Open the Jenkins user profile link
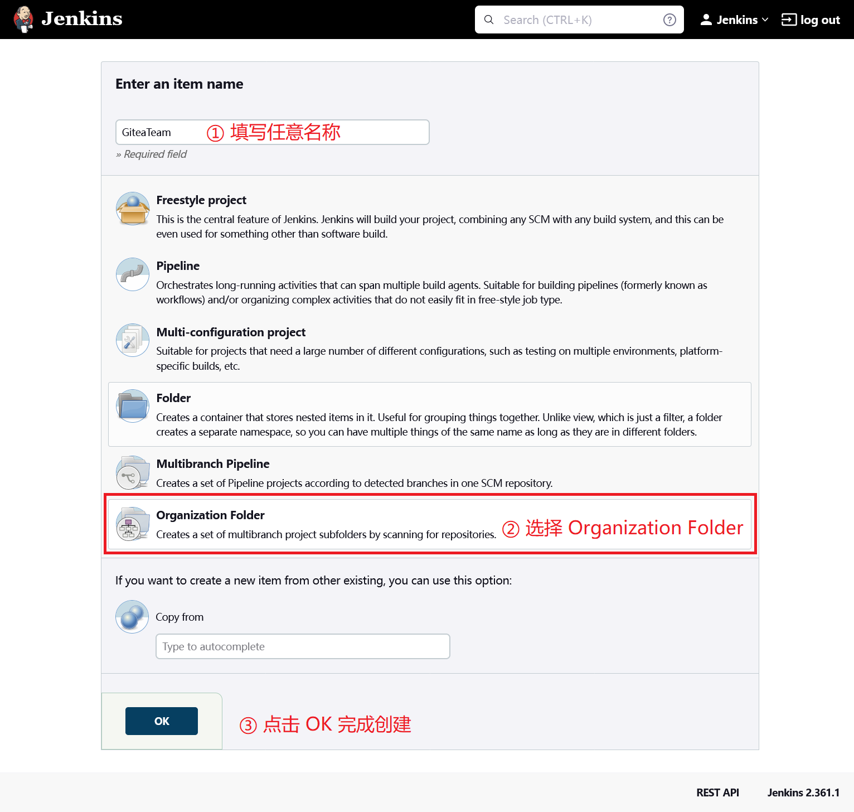Image resolution: width=854 pixels, height=812 pixels. 737,20
